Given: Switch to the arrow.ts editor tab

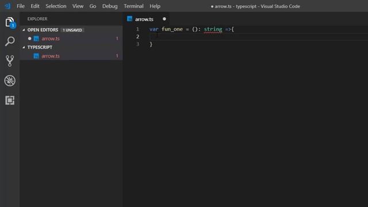Looking at the screenshot, I should (x=146, y=19).
